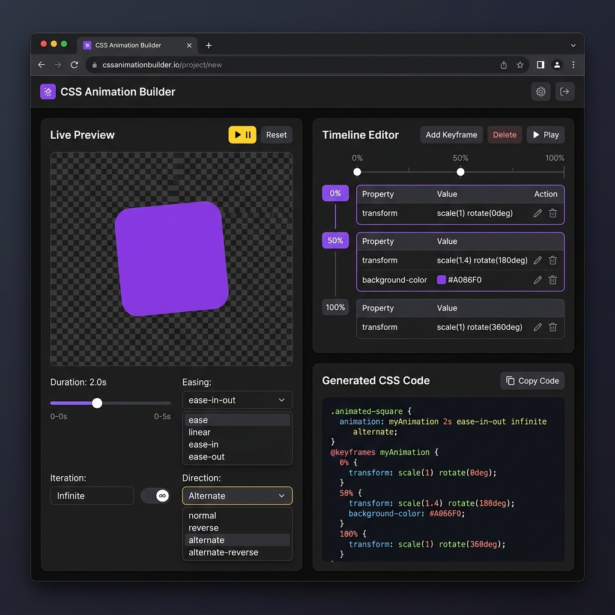
Task: Toggle the infinite iteration switch
Action: (x=156, y=495)
